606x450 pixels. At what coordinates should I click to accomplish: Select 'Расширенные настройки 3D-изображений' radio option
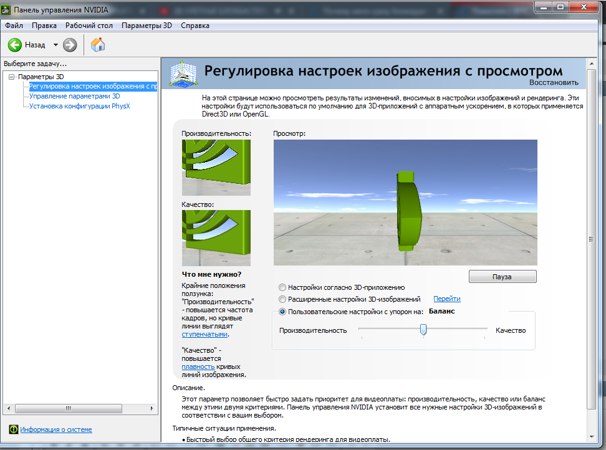pyautogui.click(x=282, y=299)
